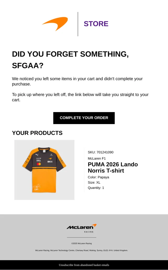The width and height of the screenshot is (168, 270).
Task: Click the horizontal divider under the footer logo
Action: tap(81, 237)
